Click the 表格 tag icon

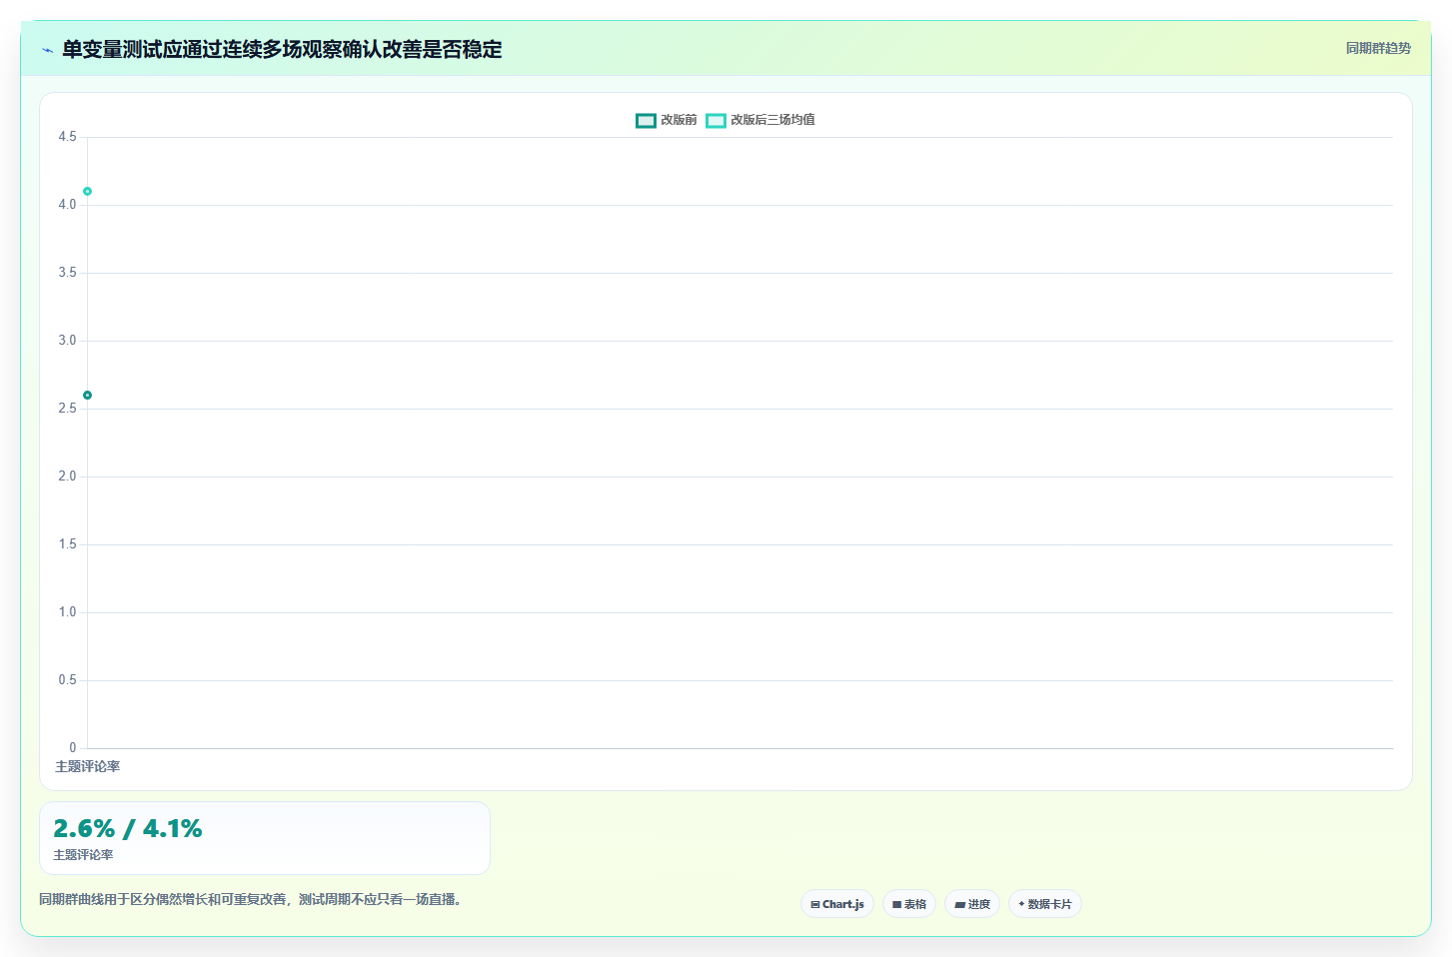pos(897,905)
